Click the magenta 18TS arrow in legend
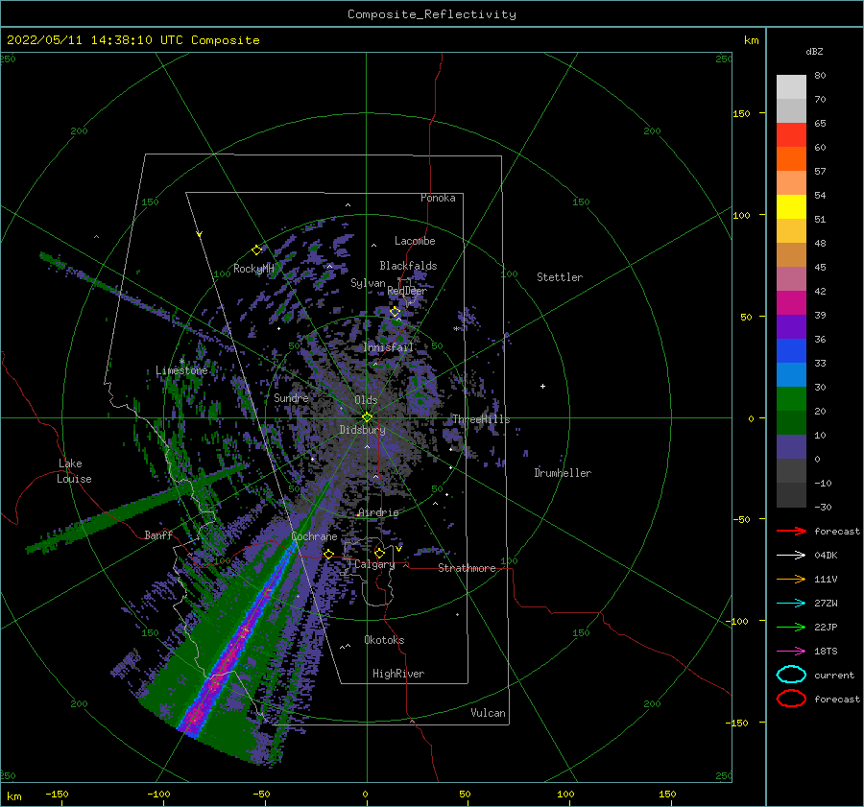 791,652
